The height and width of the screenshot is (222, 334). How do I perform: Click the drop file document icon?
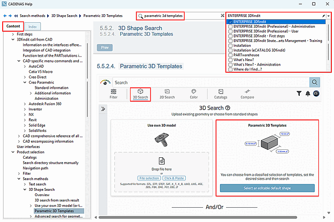pyautogui.click(x=162, y=161)
